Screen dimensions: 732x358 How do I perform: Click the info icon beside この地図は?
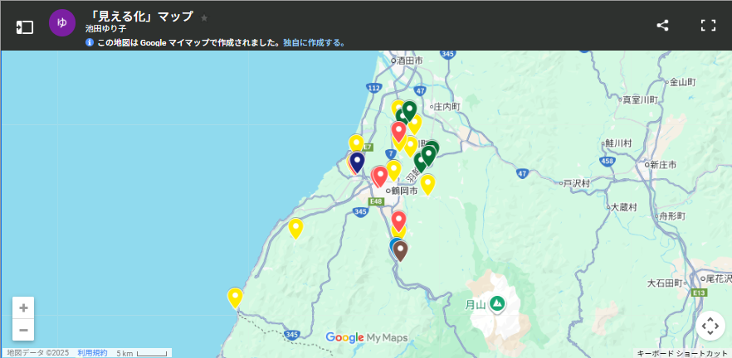tap(90, 42)
